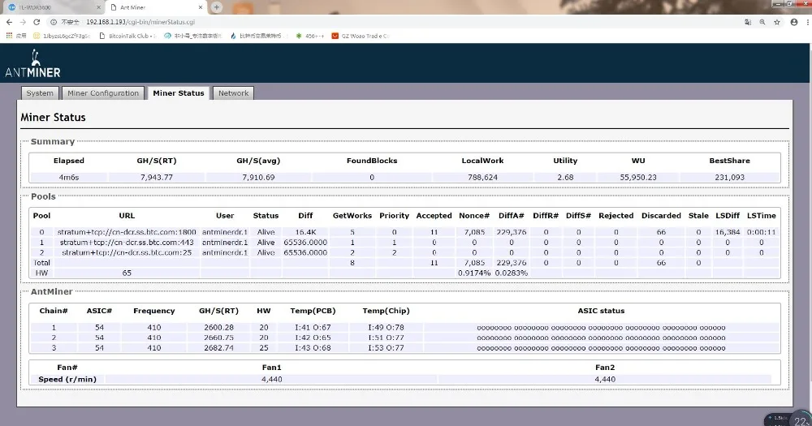Image resolution: width=812 pixels, height=426 pixels.
Task: Click pool 1 URL ending in :443
Action: pyautogui.click(x=127, y=243)
